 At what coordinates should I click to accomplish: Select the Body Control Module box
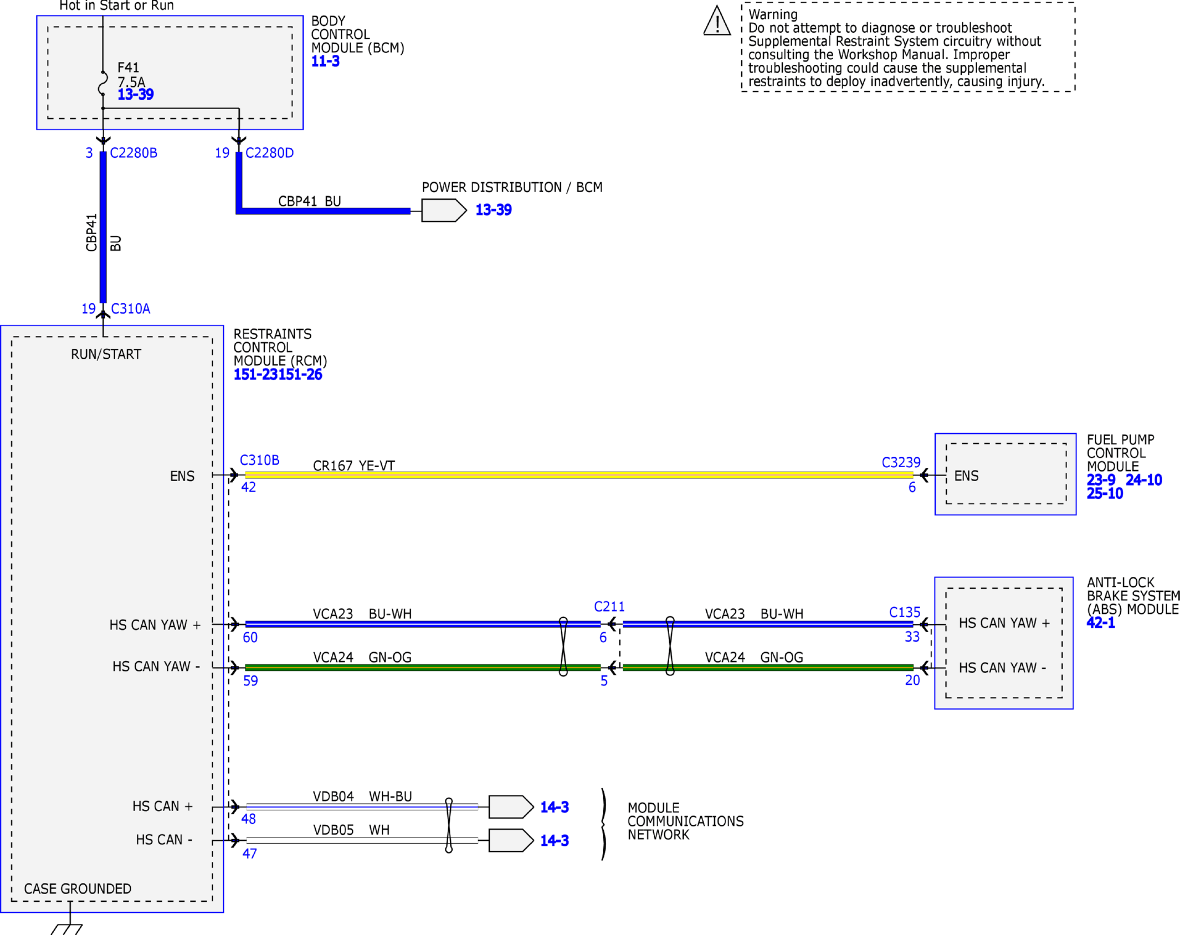click(170, 73)
